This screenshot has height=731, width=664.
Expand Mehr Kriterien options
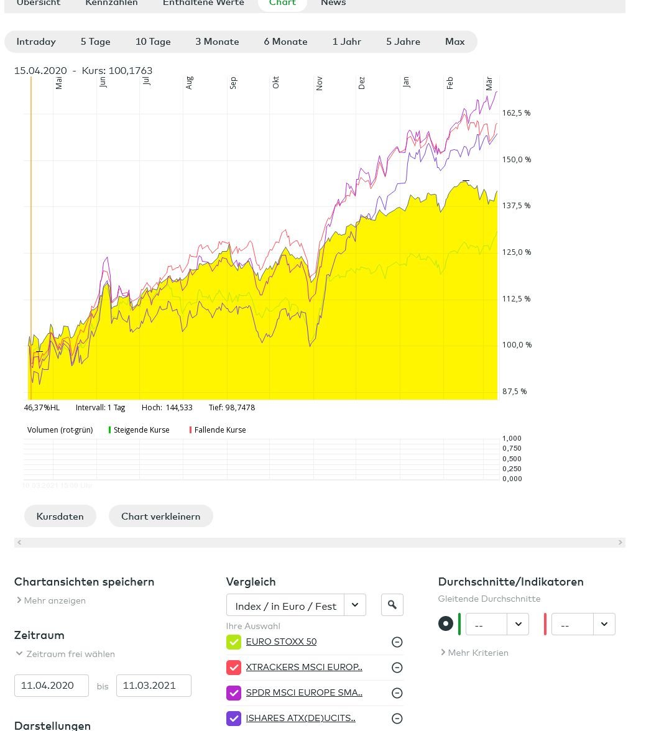[x=474, y=653]
